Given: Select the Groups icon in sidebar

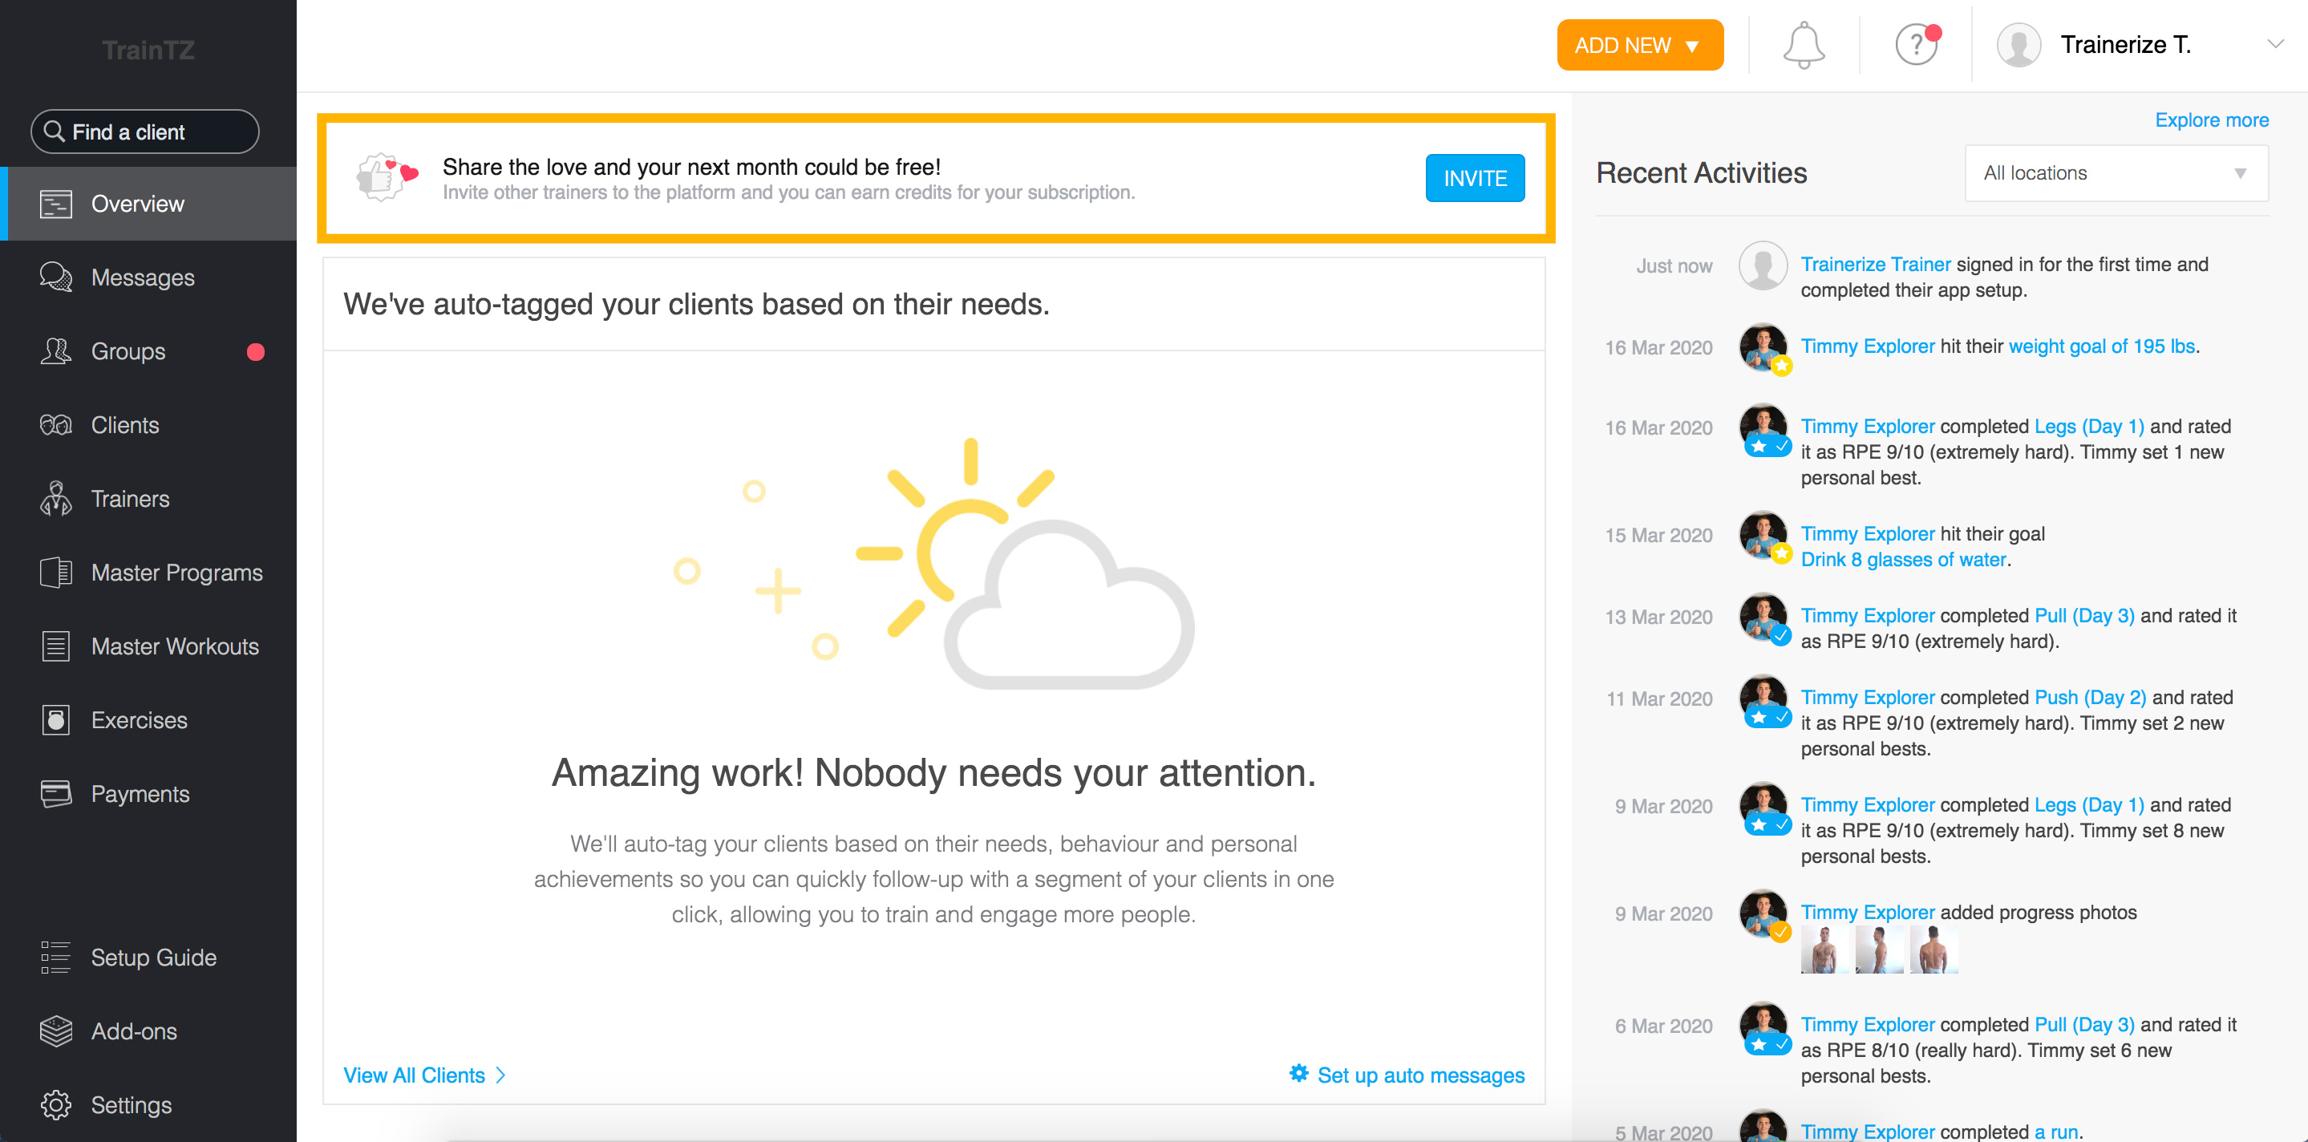Looking at the screenshot, I should point(55,351).
